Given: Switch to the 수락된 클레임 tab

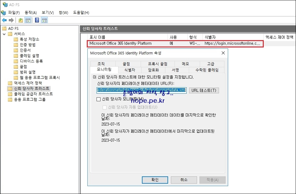Looking at the screenshot, I should click(x=207, y=70).
